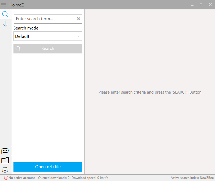The image size is (215, 181).
Task: Expand the Search mode dropdown arrow
Action: (79, 36)
